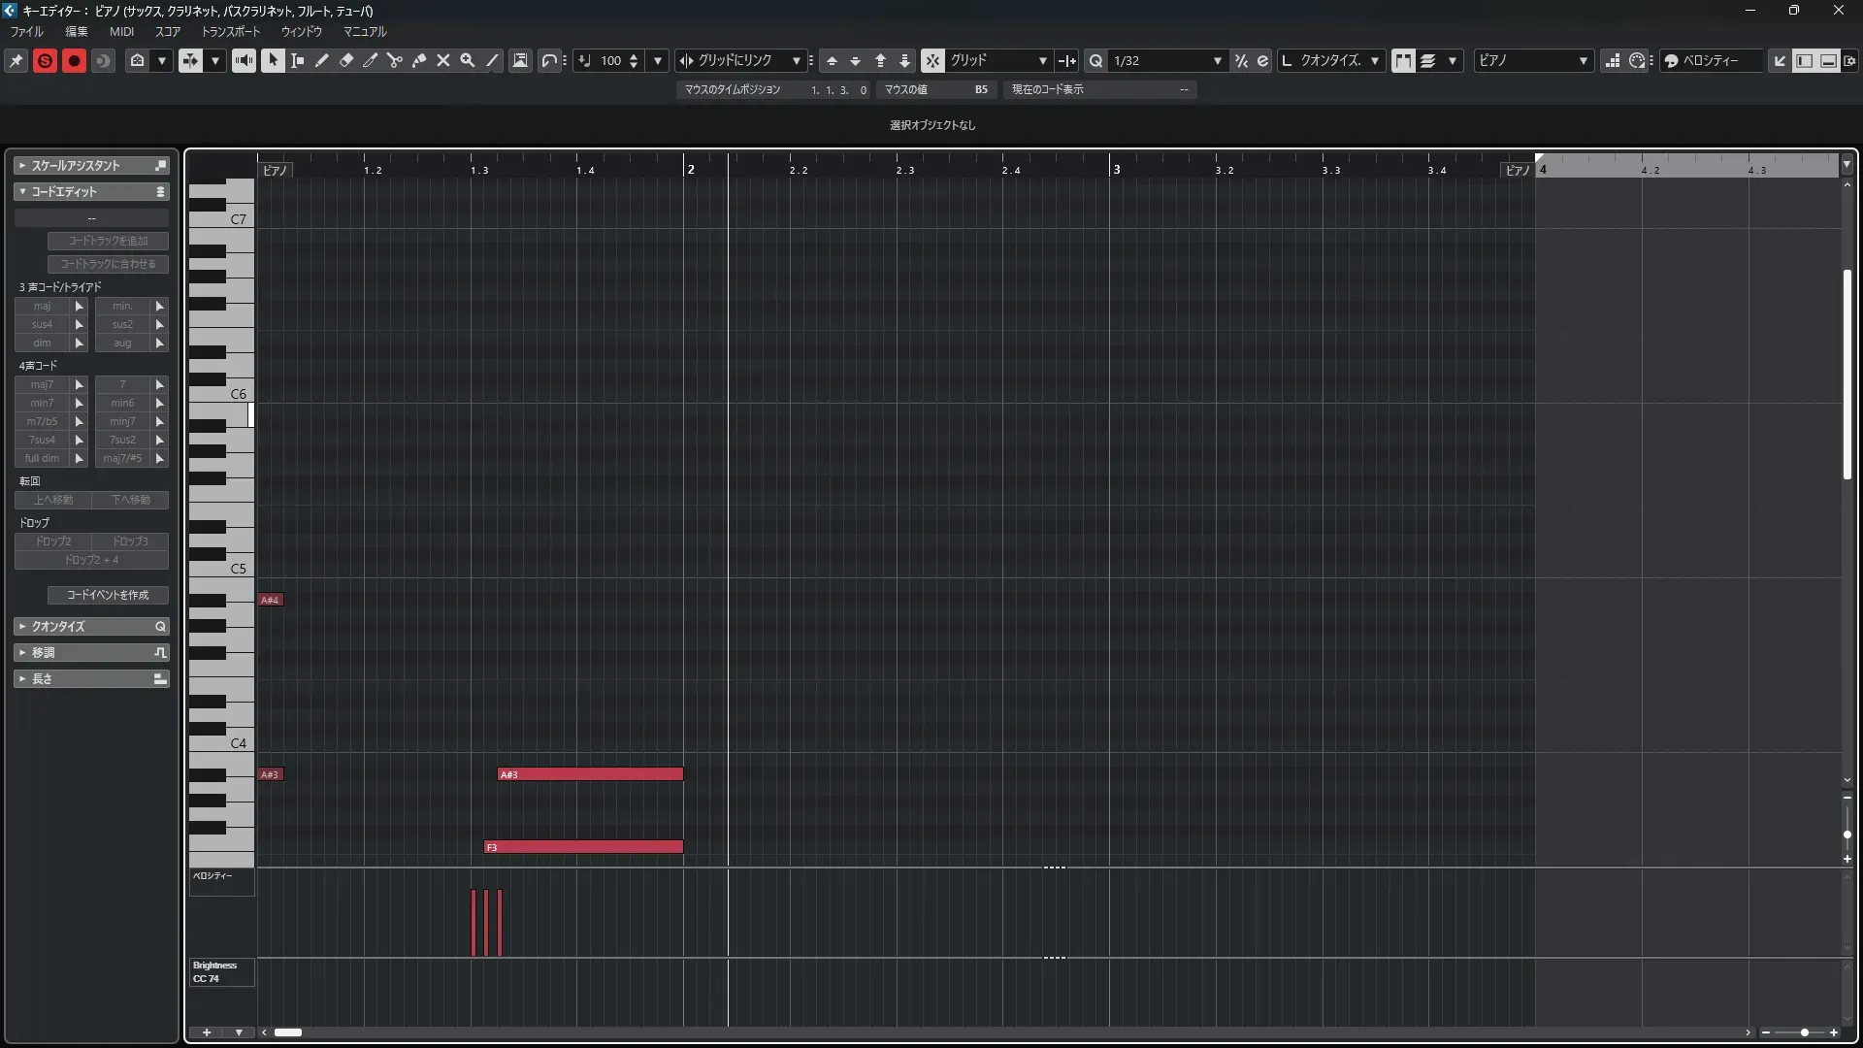Select the Object Selection arrow tool

coord(273,60)
